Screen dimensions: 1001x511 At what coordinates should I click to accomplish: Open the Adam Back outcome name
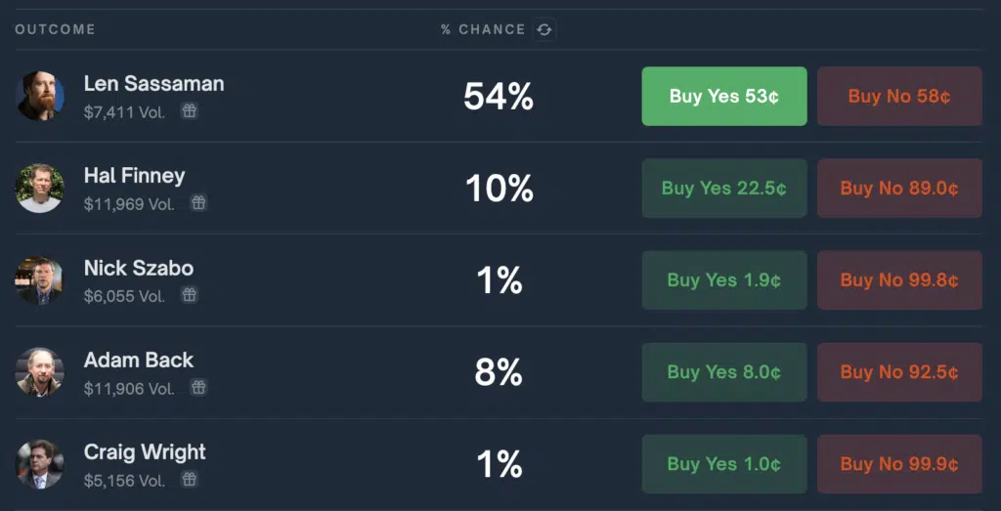pos(139,360)
